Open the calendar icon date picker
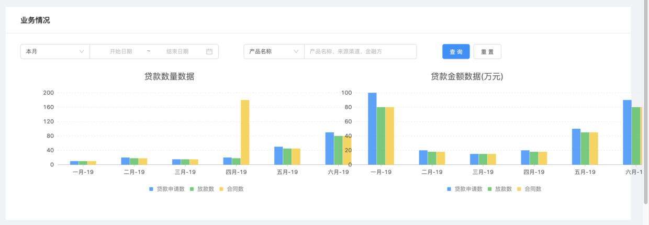Screen dimensions: 649x225 209,51
